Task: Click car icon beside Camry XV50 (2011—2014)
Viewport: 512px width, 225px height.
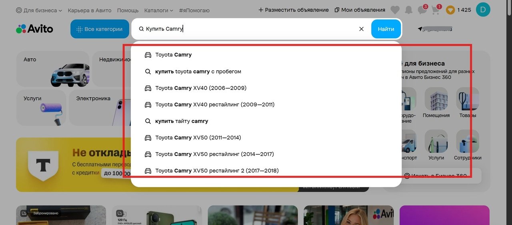Action: [148, 138]
